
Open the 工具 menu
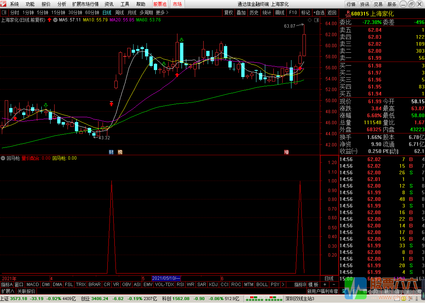pyautogui.click(x=125, y=4)
